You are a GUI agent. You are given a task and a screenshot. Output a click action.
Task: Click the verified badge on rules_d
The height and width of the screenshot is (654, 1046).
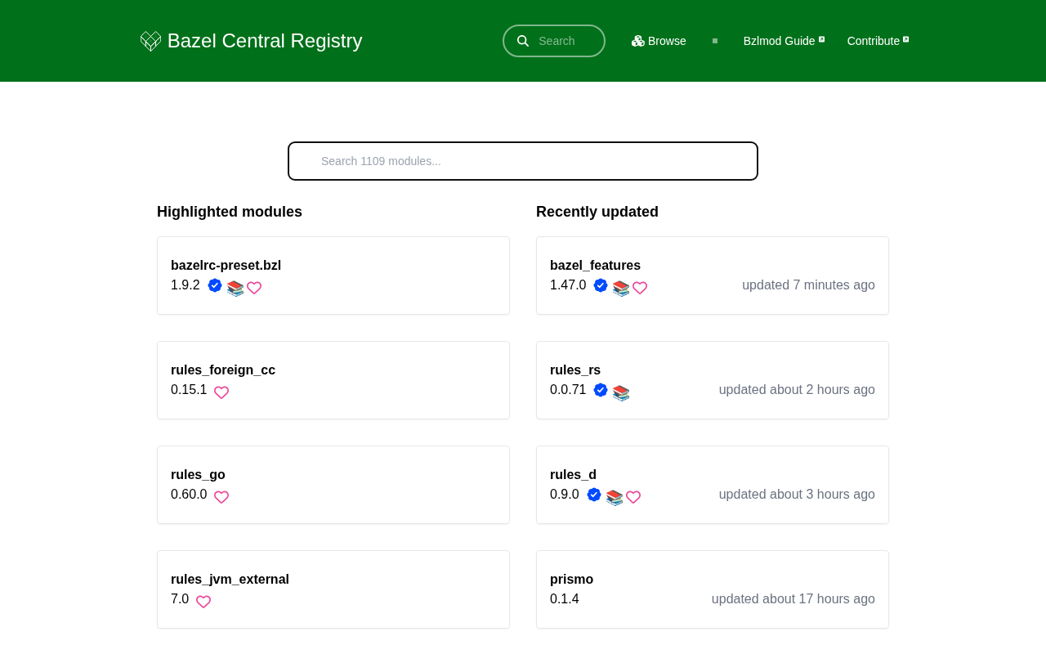tap(594, 495)
